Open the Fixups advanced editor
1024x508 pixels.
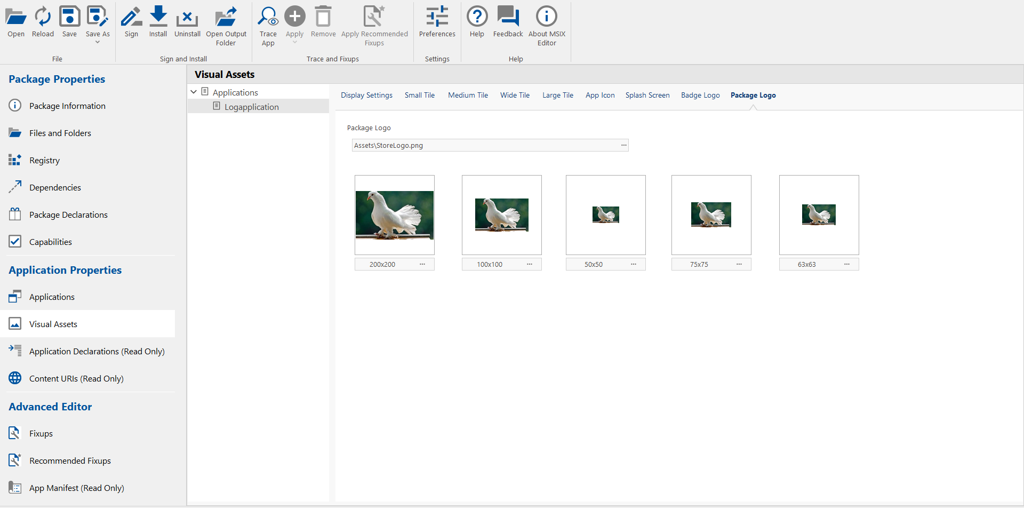tap(41, 433)
